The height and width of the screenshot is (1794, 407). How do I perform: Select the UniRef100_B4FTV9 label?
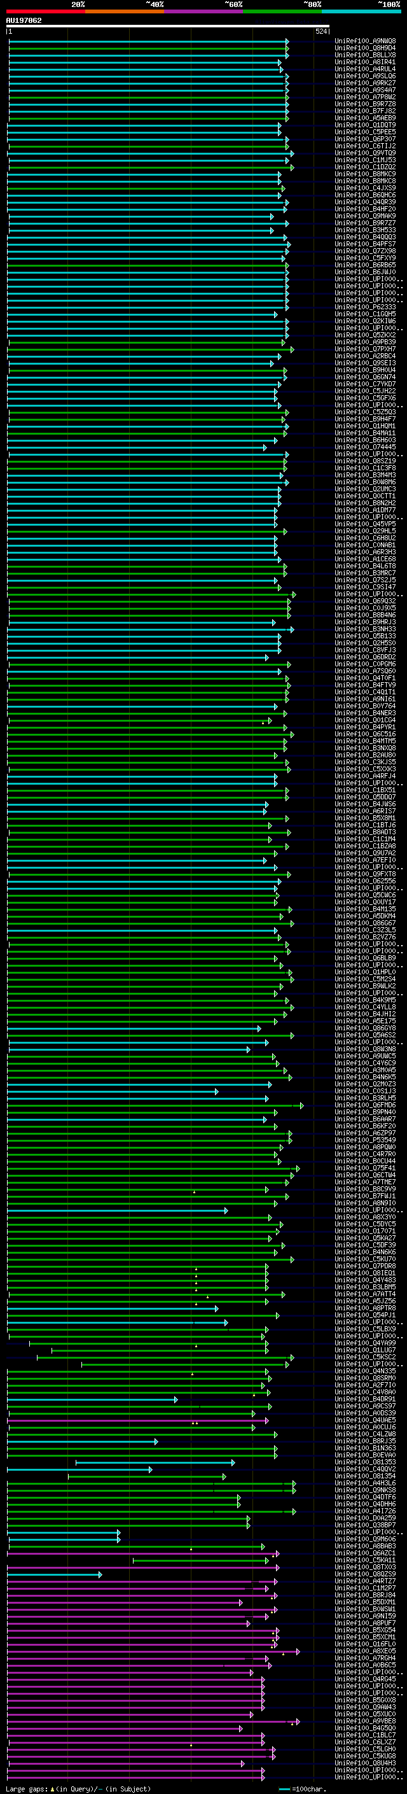pyautogui.click(x=365, y=685)
